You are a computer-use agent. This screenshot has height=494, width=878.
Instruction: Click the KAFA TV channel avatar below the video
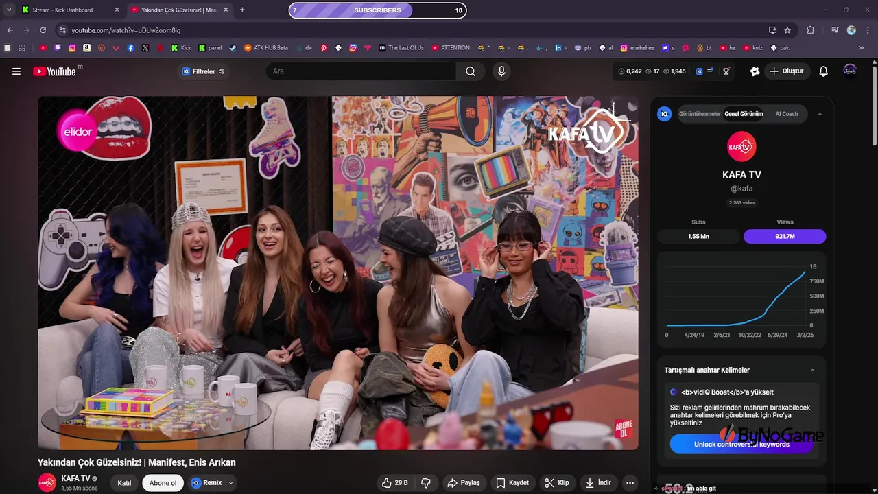[47, 483]
